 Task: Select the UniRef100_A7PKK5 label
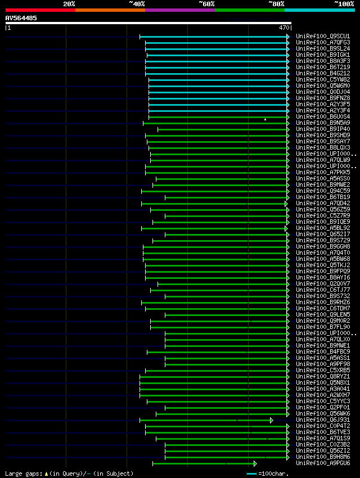coord(323,172)
